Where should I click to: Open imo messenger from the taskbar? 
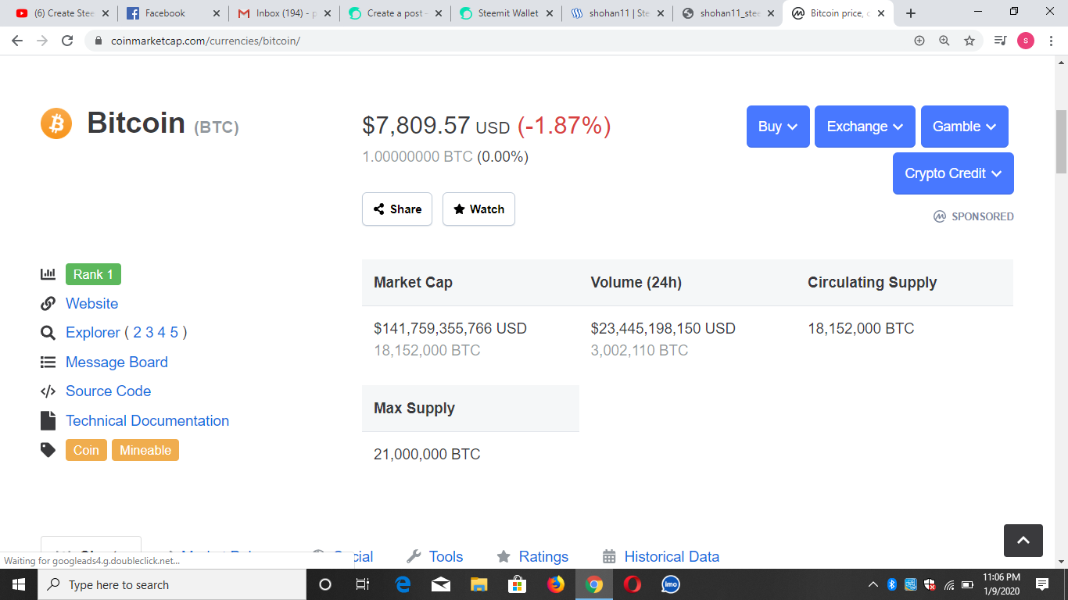click(x=670, y=584)
